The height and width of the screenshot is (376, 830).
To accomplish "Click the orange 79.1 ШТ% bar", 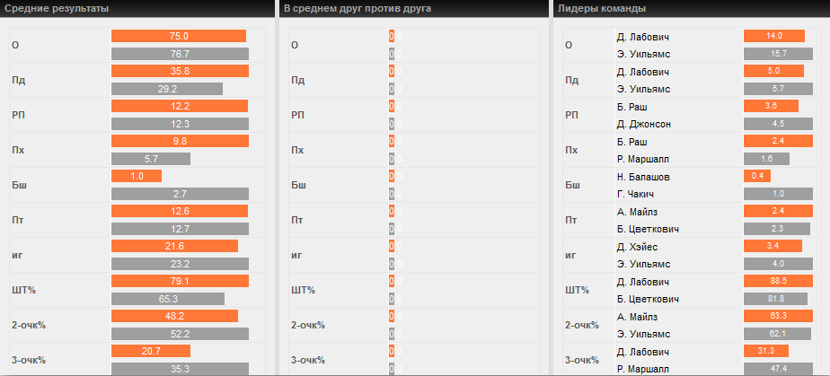I will (180, 281).
